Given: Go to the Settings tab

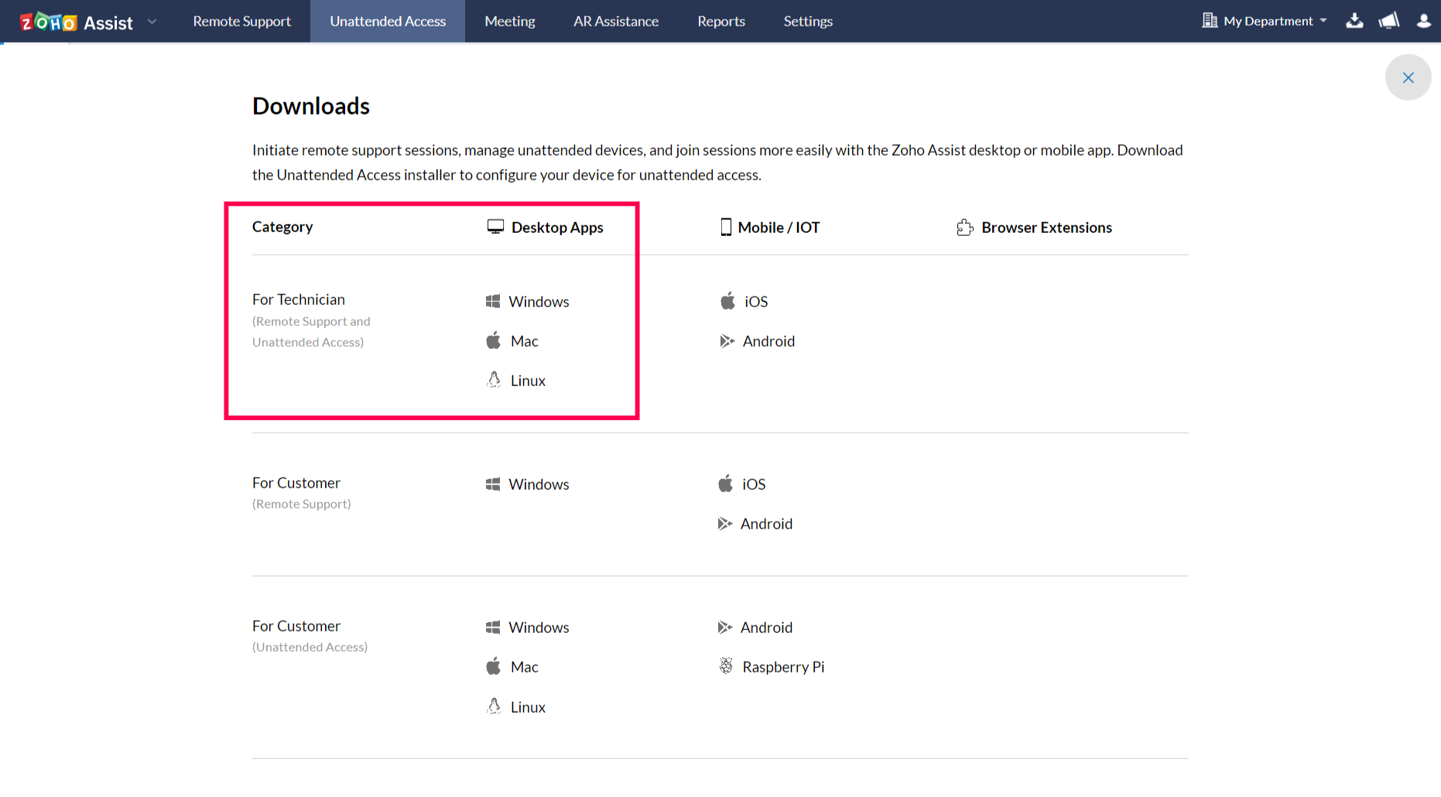Looking at the screenshot, I should pos(807,21).
